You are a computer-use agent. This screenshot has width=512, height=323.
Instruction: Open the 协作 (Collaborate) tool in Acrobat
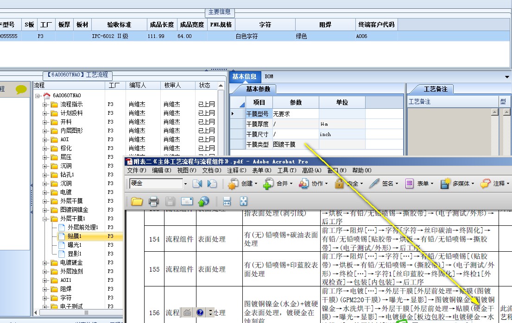pyautogui.click(x=313, y=184)
